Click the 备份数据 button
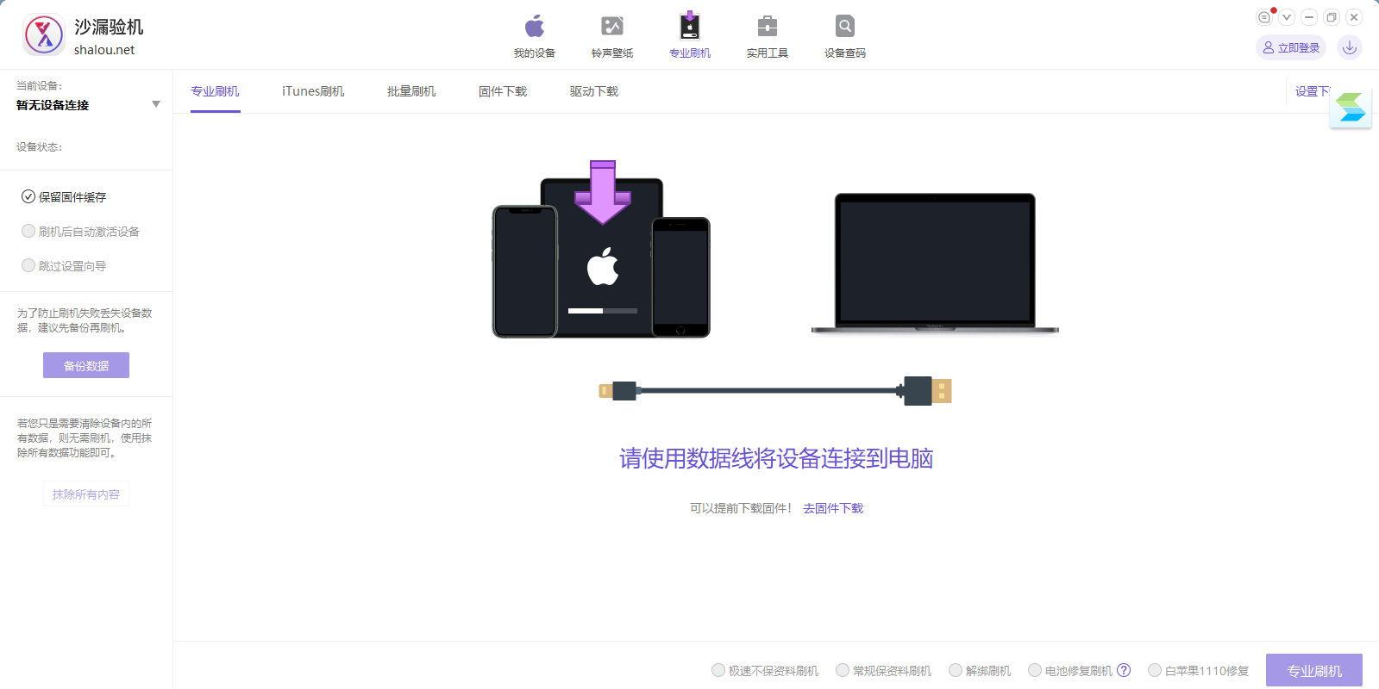 point(86,365)
